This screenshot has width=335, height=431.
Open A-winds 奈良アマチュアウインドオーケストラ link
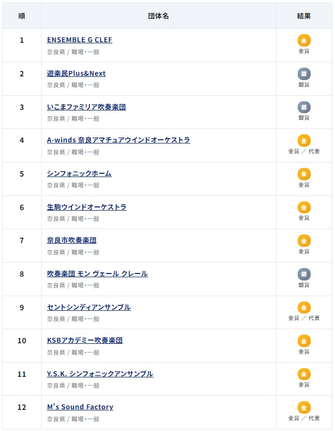(x=119, y=140)
